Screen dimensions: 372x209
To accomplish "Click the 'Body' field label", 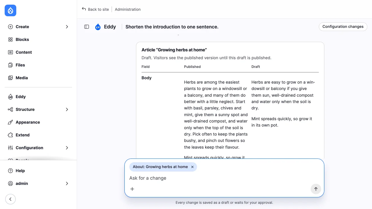I will (x=146, y=78).
